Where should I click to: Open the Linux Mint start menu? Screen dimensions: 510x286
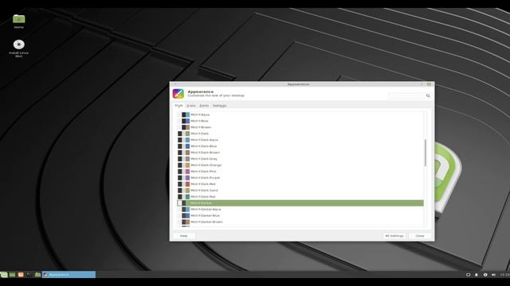point(4,275)
